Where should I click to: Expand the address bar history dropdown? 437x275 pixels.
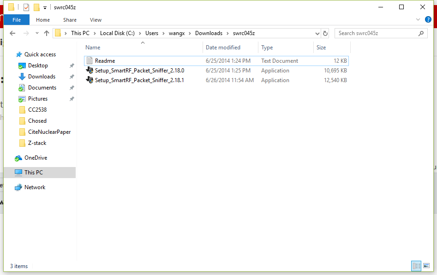(317, 33)
